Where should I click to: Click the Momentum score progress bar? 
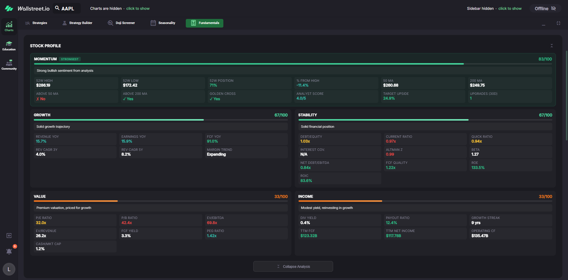point(248,64)
